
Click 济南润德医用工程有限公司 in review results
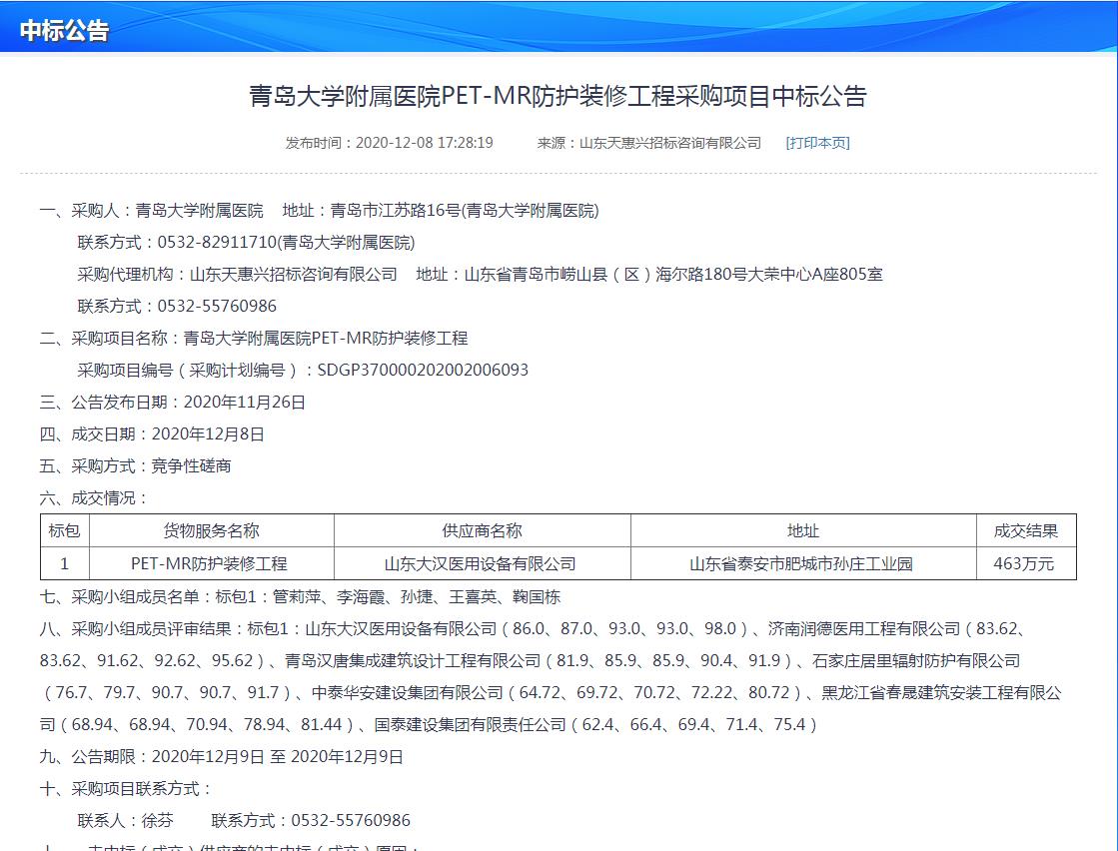pyautogui.click(x=864, y=628)
